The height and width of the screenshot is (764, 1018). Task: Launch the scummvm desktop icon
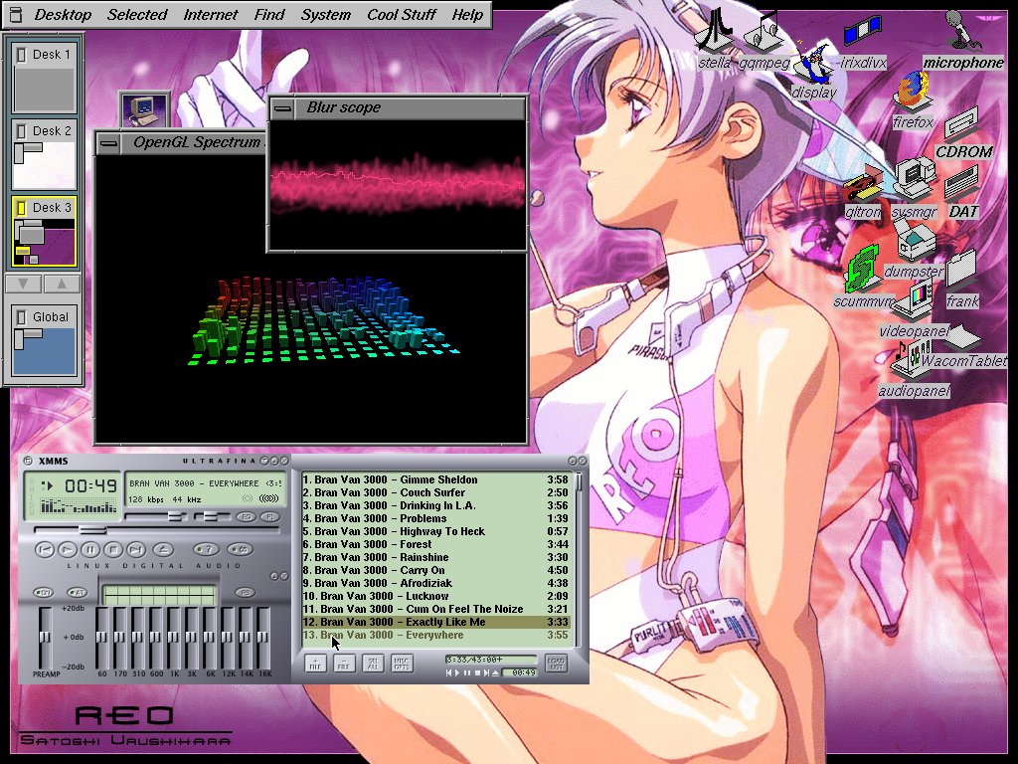point(864,277)
